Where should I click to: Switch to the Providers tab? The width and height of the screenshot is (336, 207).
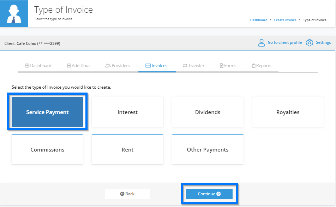pos(118,66)
